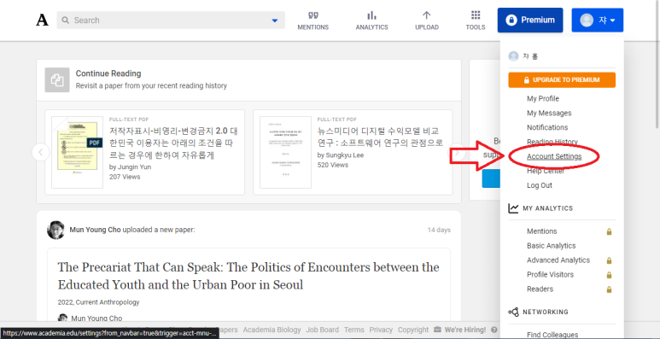Open My Messages from account menu

click(x=549, y=113)
